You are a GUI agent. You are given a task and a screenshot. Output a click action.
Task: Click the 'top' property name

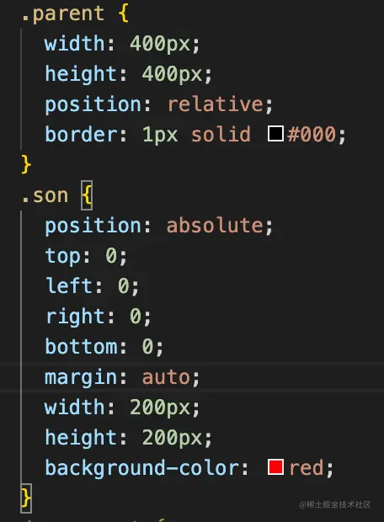pyautogui.click(x=62, y=256)
